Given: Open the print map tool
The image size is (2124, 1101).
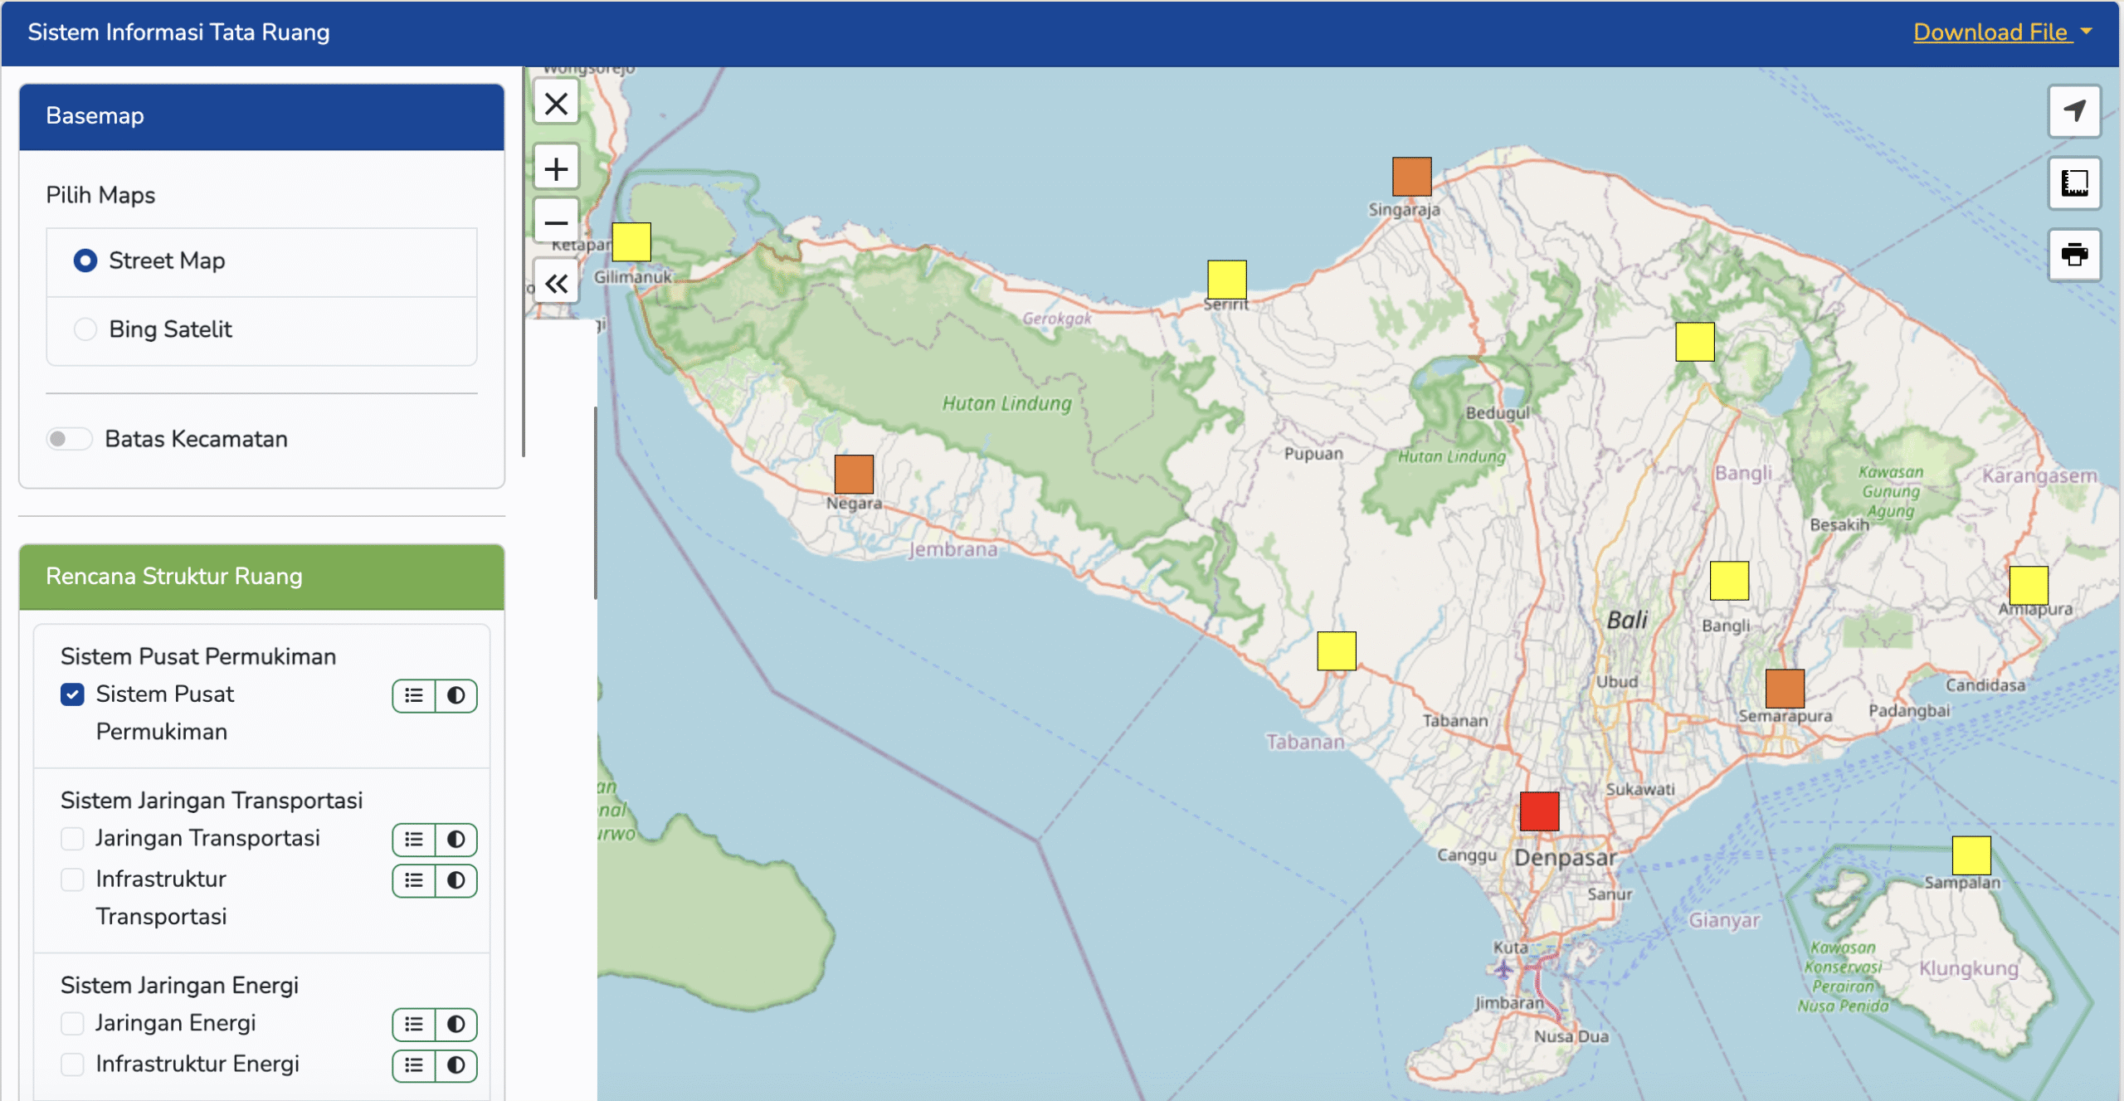Looking at the screenshot, I should coord(2075,256).
